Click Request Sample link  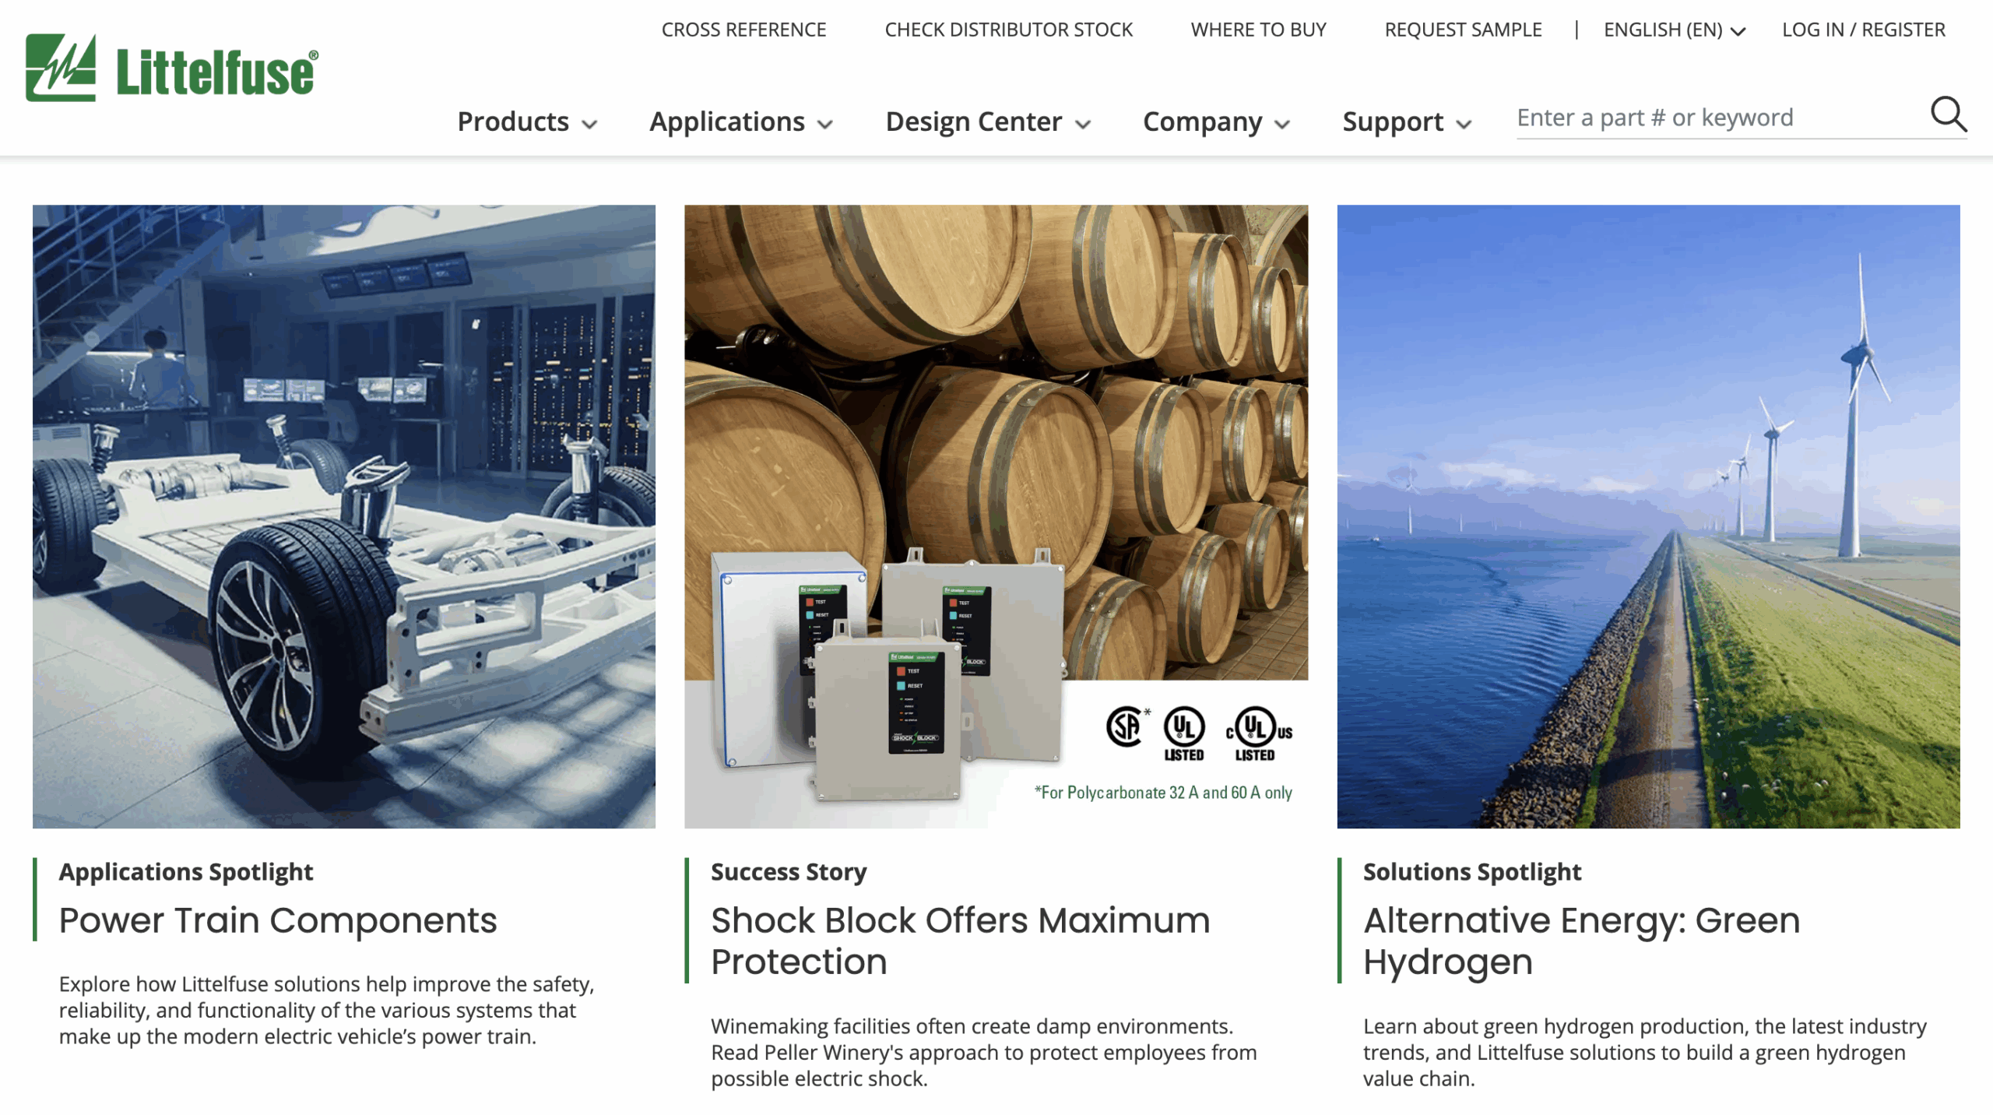(x=1463, y=30)
